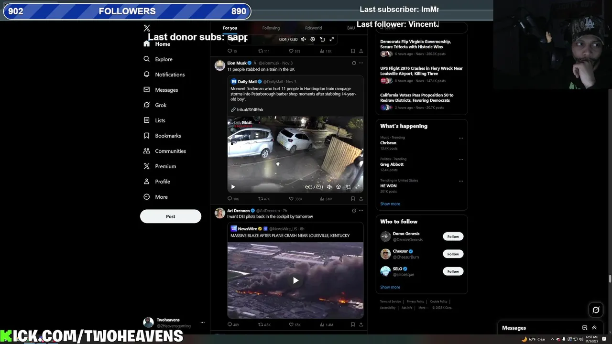
Task: Bookmark Elon Musk's post
Action: pyautogui.click(x=353, y=199)
